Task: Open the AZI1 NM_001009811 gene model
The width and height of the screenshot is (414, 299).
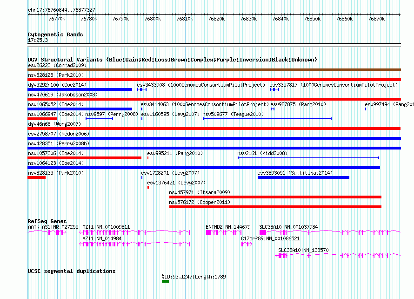Action: (x=134, y=232)
